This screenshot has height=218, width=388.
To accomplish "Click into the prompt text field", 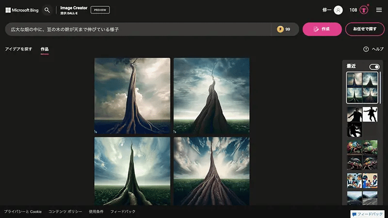I will tap(139, 29).
